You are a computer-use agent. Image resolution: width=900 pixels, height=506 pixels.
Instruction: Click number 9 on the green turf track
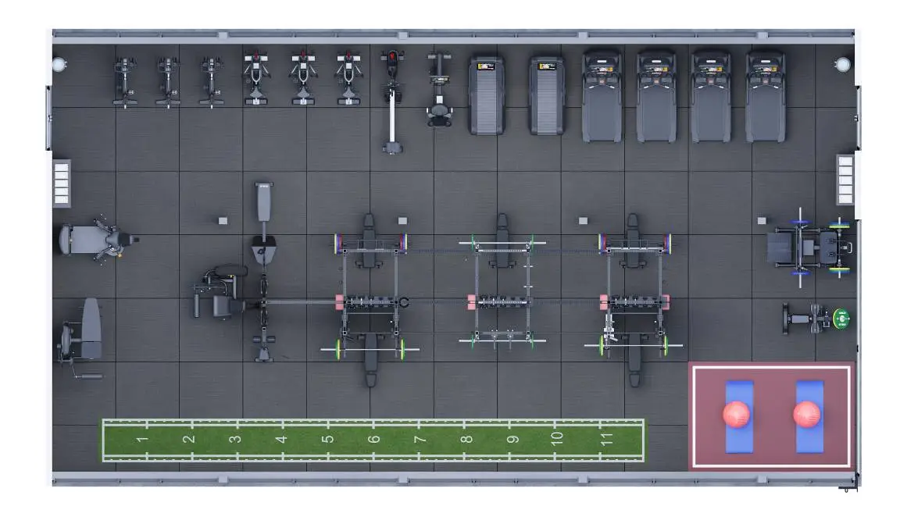(x=513, y=440)
